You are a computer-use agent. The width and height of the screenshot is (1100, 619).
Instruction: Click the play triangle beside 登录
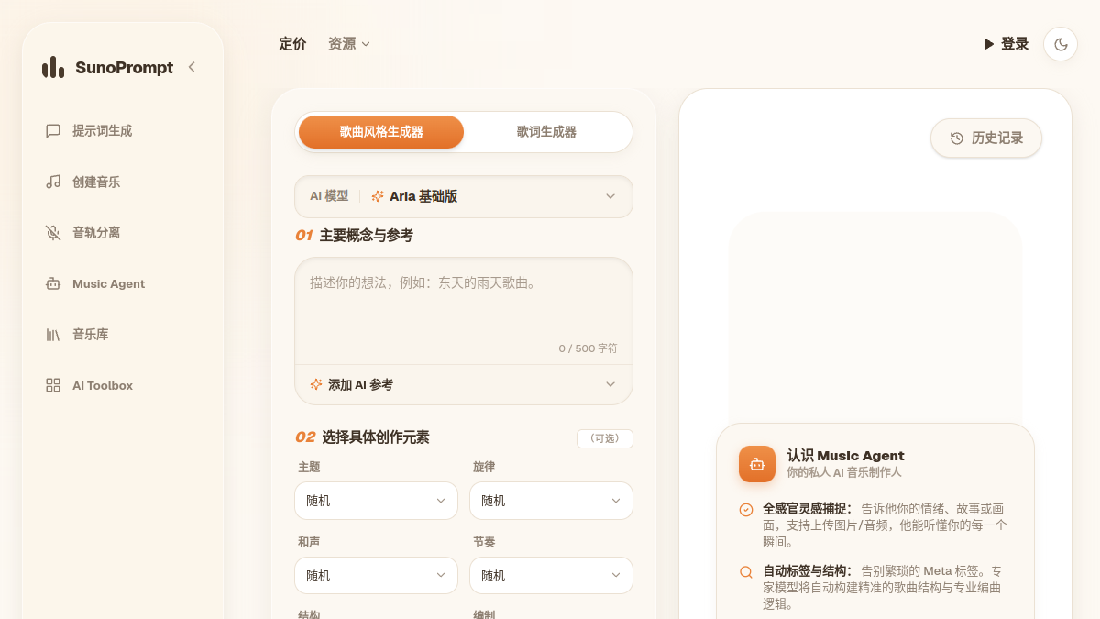(989, 44)
